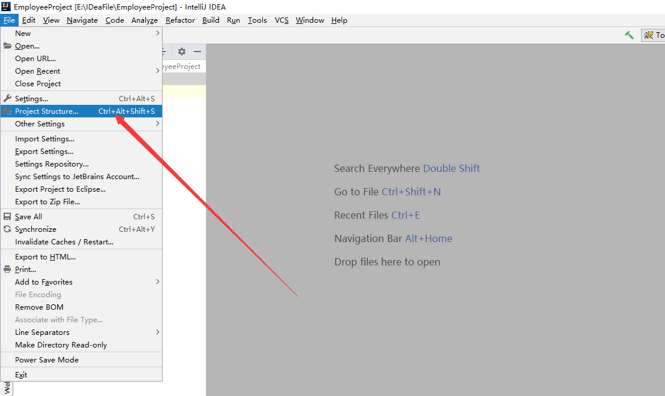Screen dimensions: 665x396
Task: Click the wrench icon beside Settings...
Action: tap(7, 98)
